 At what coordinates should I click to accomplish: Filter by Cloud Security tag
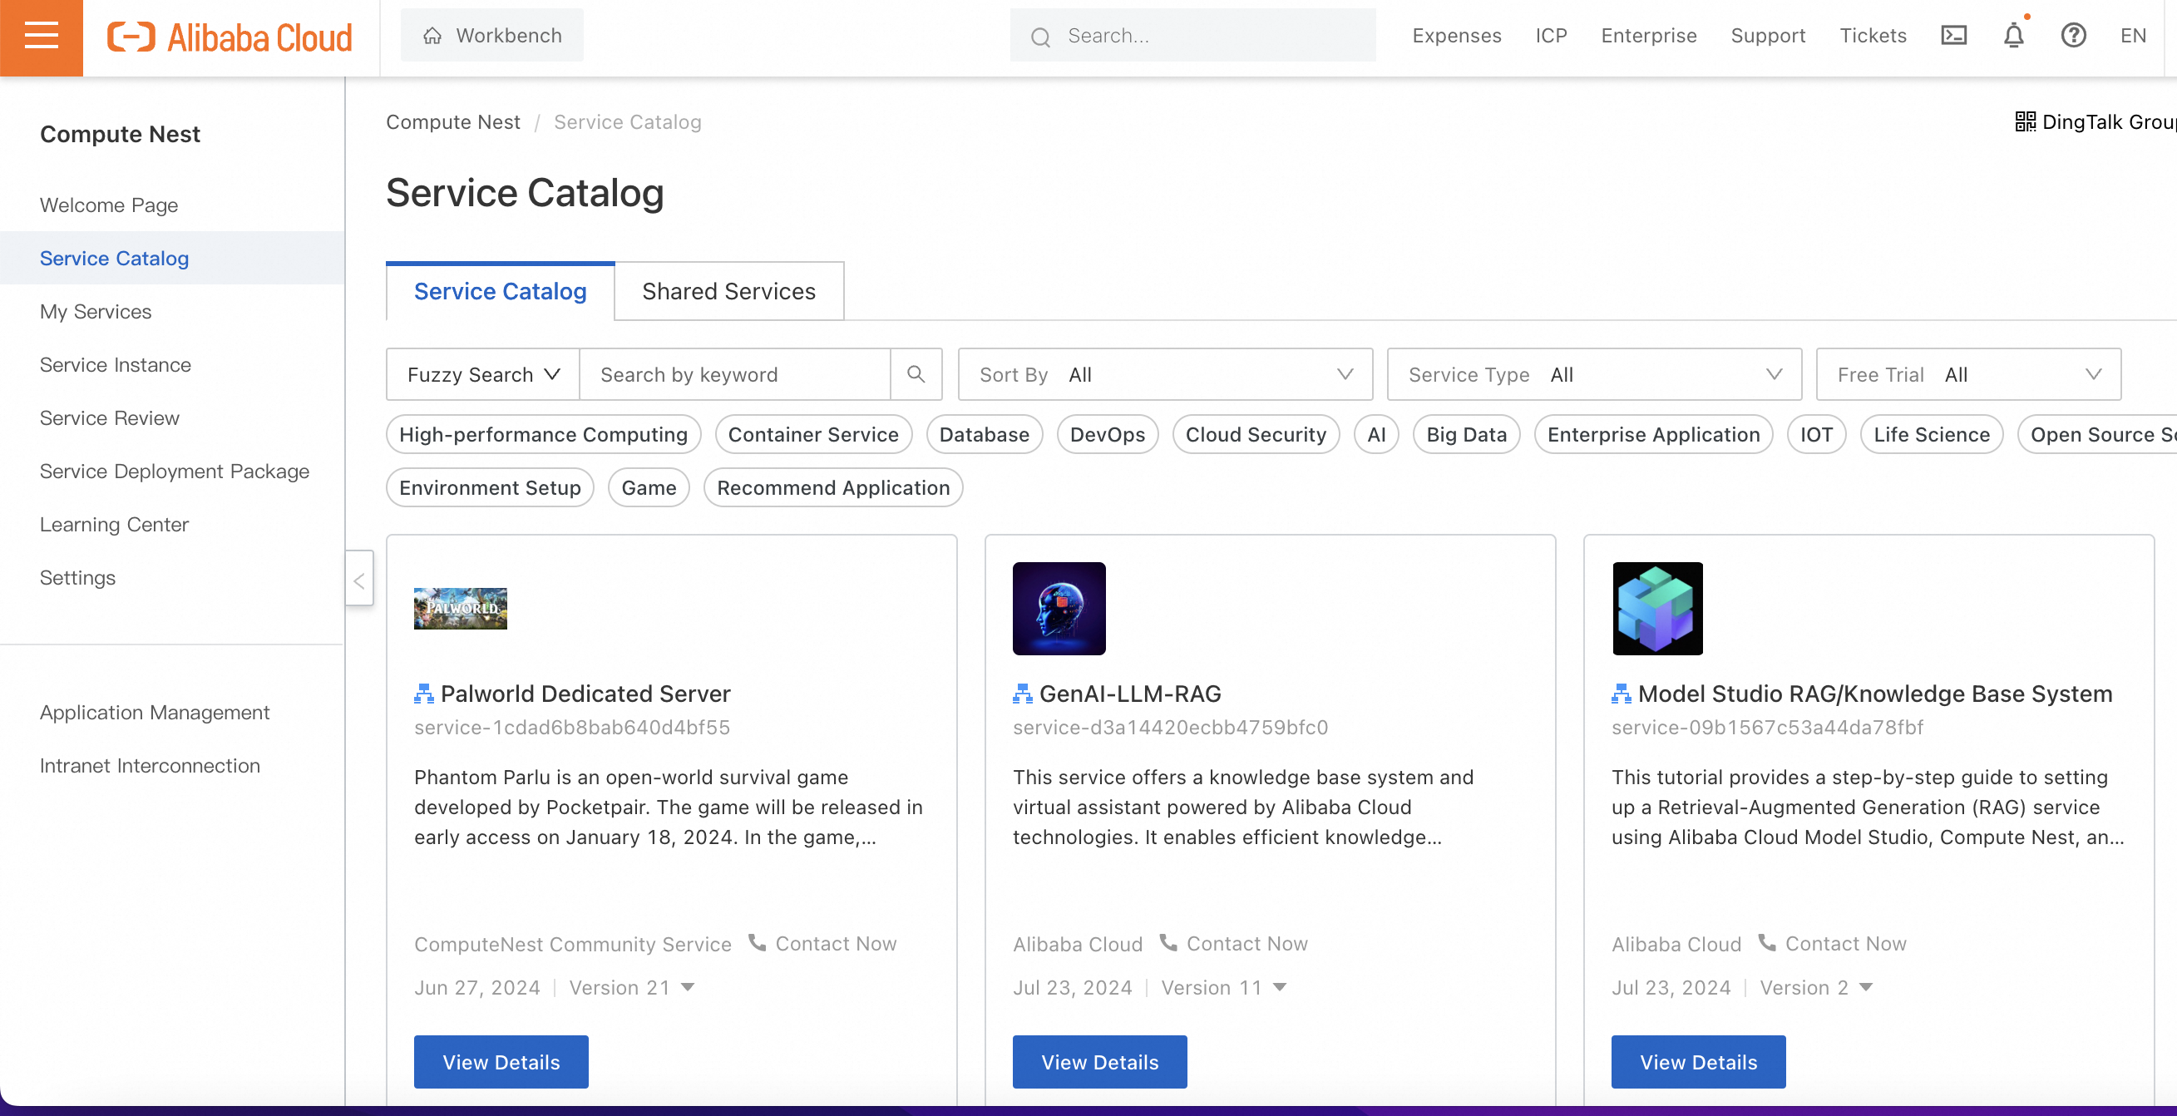point(1255,434)
